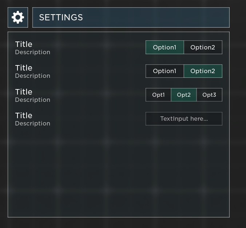246x228 pixels.
Task: Select Option2 in the first settings row
Action: (203, 47)
